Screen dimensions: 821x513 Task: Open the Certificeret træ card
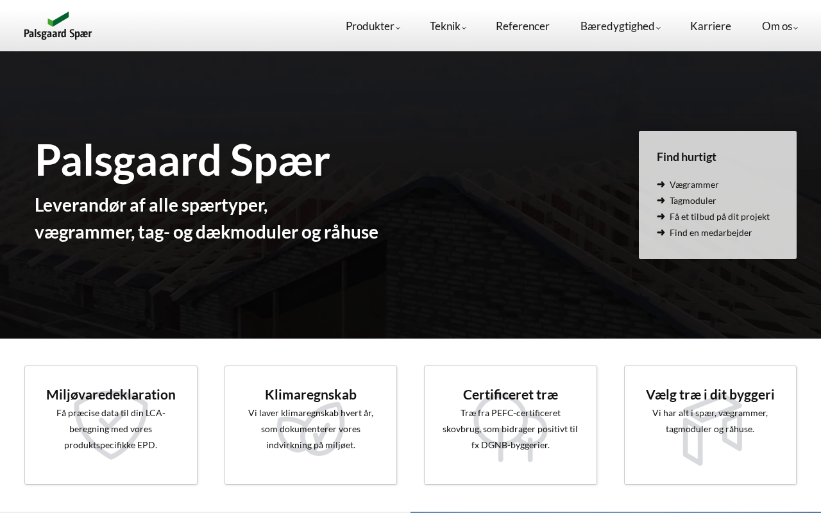pos(511,425)
